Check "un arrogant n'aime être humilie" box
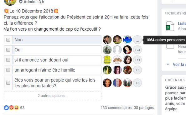The height and width of the screenshot is (115, 186). (8, 70)
